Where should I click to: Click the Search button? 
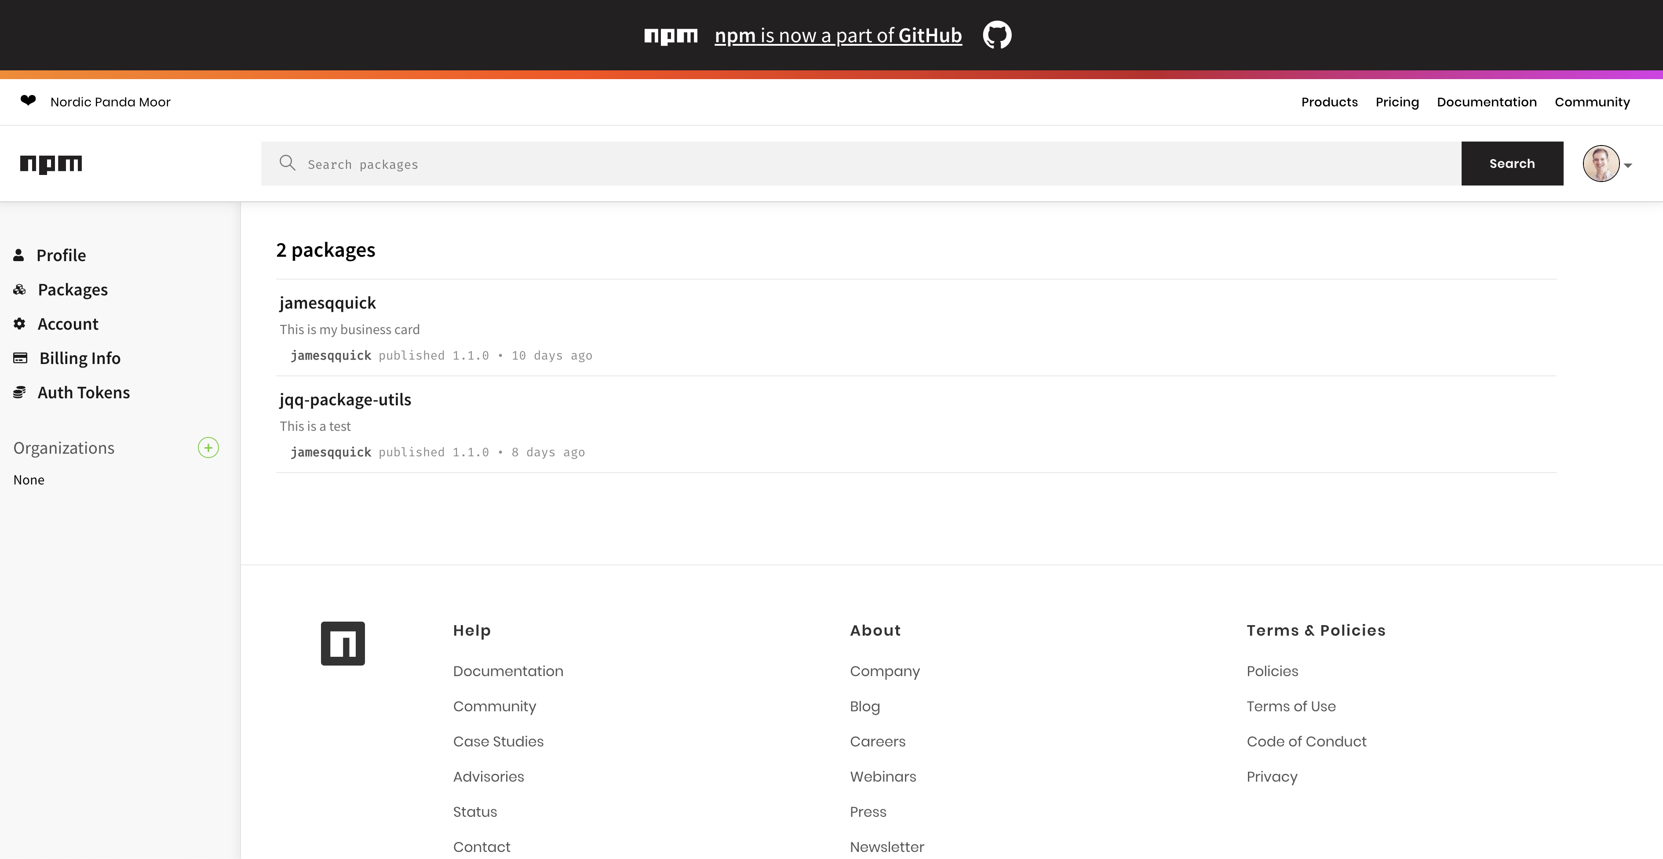(x=1512, y=163)
